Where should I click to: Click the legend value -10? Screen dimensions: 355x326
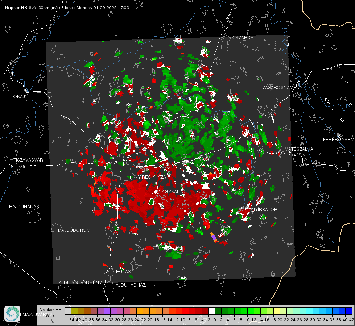(x=182, y=320)
